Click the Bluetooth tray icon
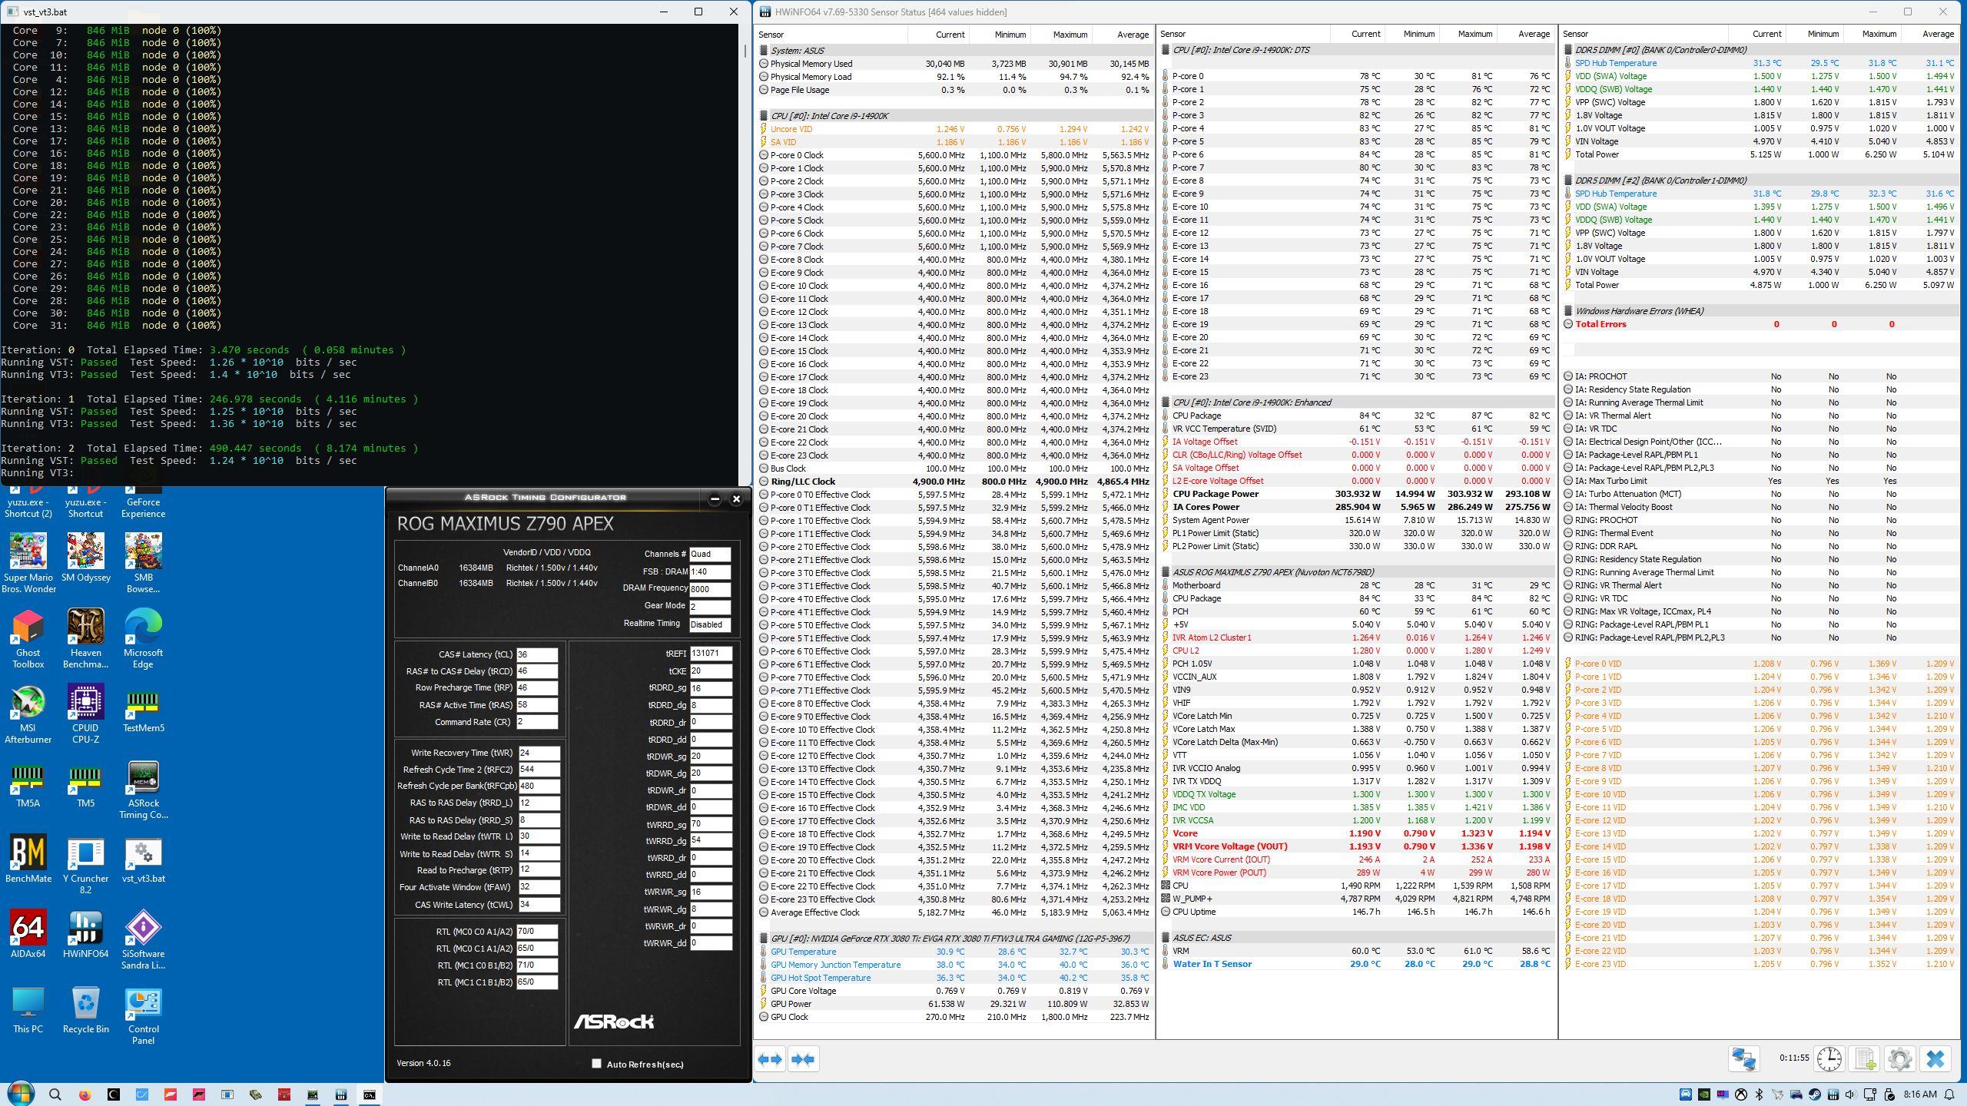This screenshot has height=1106, width=1967. point(1760,1094)
